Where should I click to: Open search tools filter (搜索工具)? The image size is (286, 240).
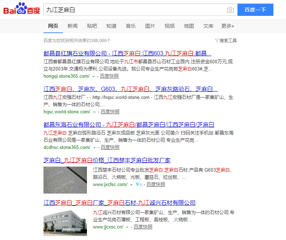coord(226,41)
